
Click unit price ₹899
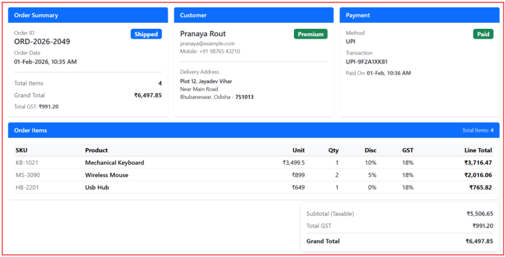point(299,175)
